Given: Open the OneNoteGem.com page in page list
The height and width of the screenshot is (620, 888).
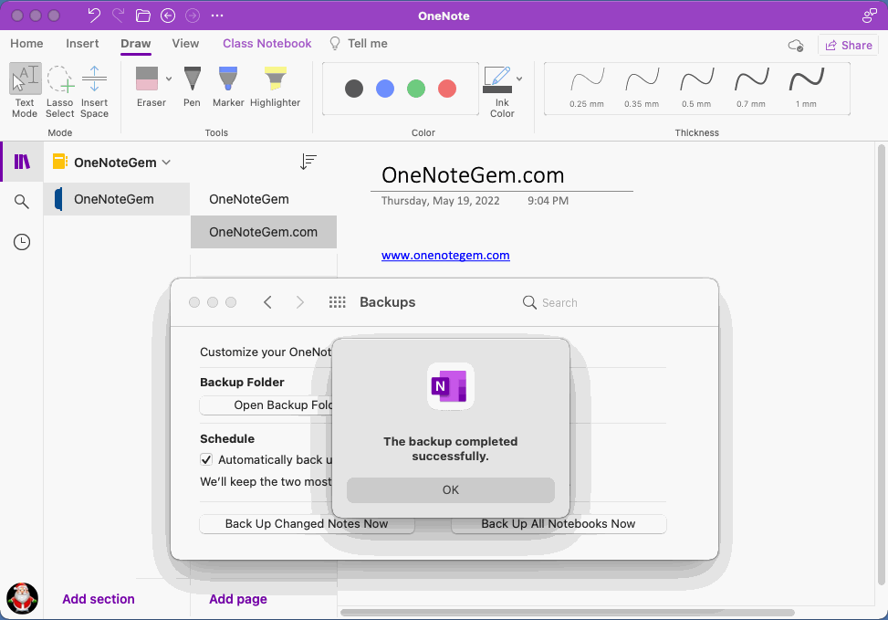Looking at the screenshot, I should click(x=264, y=232).
